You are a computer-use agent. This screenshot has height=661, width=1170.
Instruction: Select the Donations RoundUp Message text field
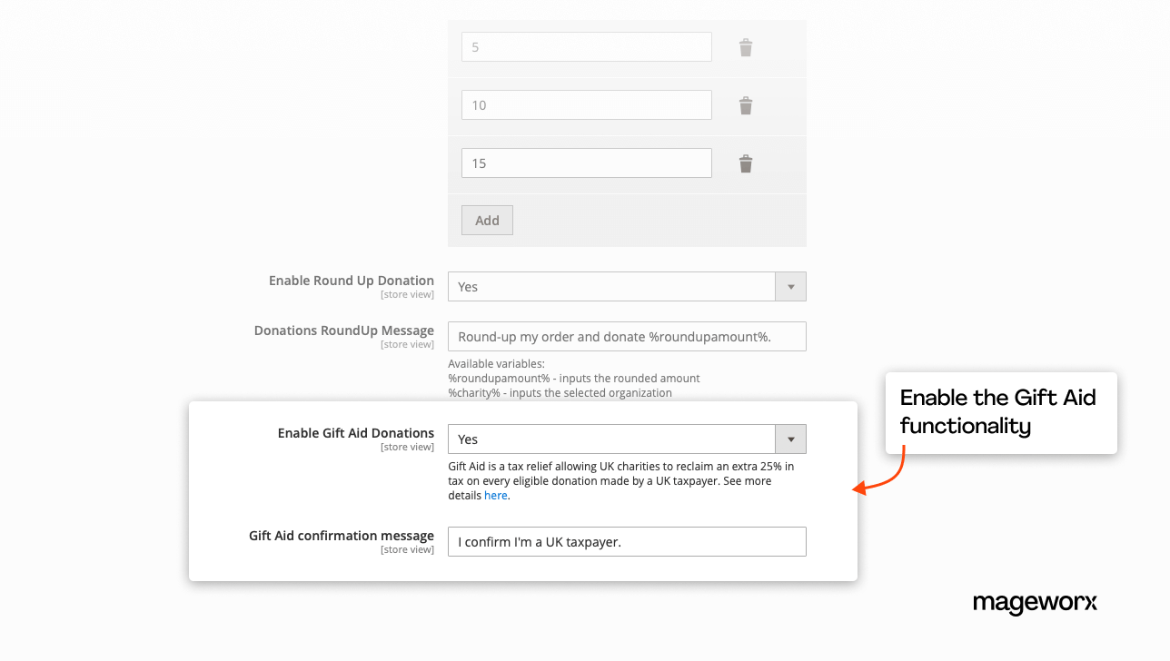627,336
